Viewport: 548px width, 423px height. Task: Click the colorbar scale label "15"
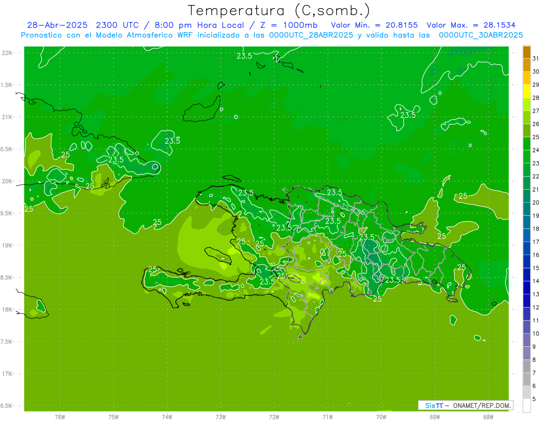[536, 268]
